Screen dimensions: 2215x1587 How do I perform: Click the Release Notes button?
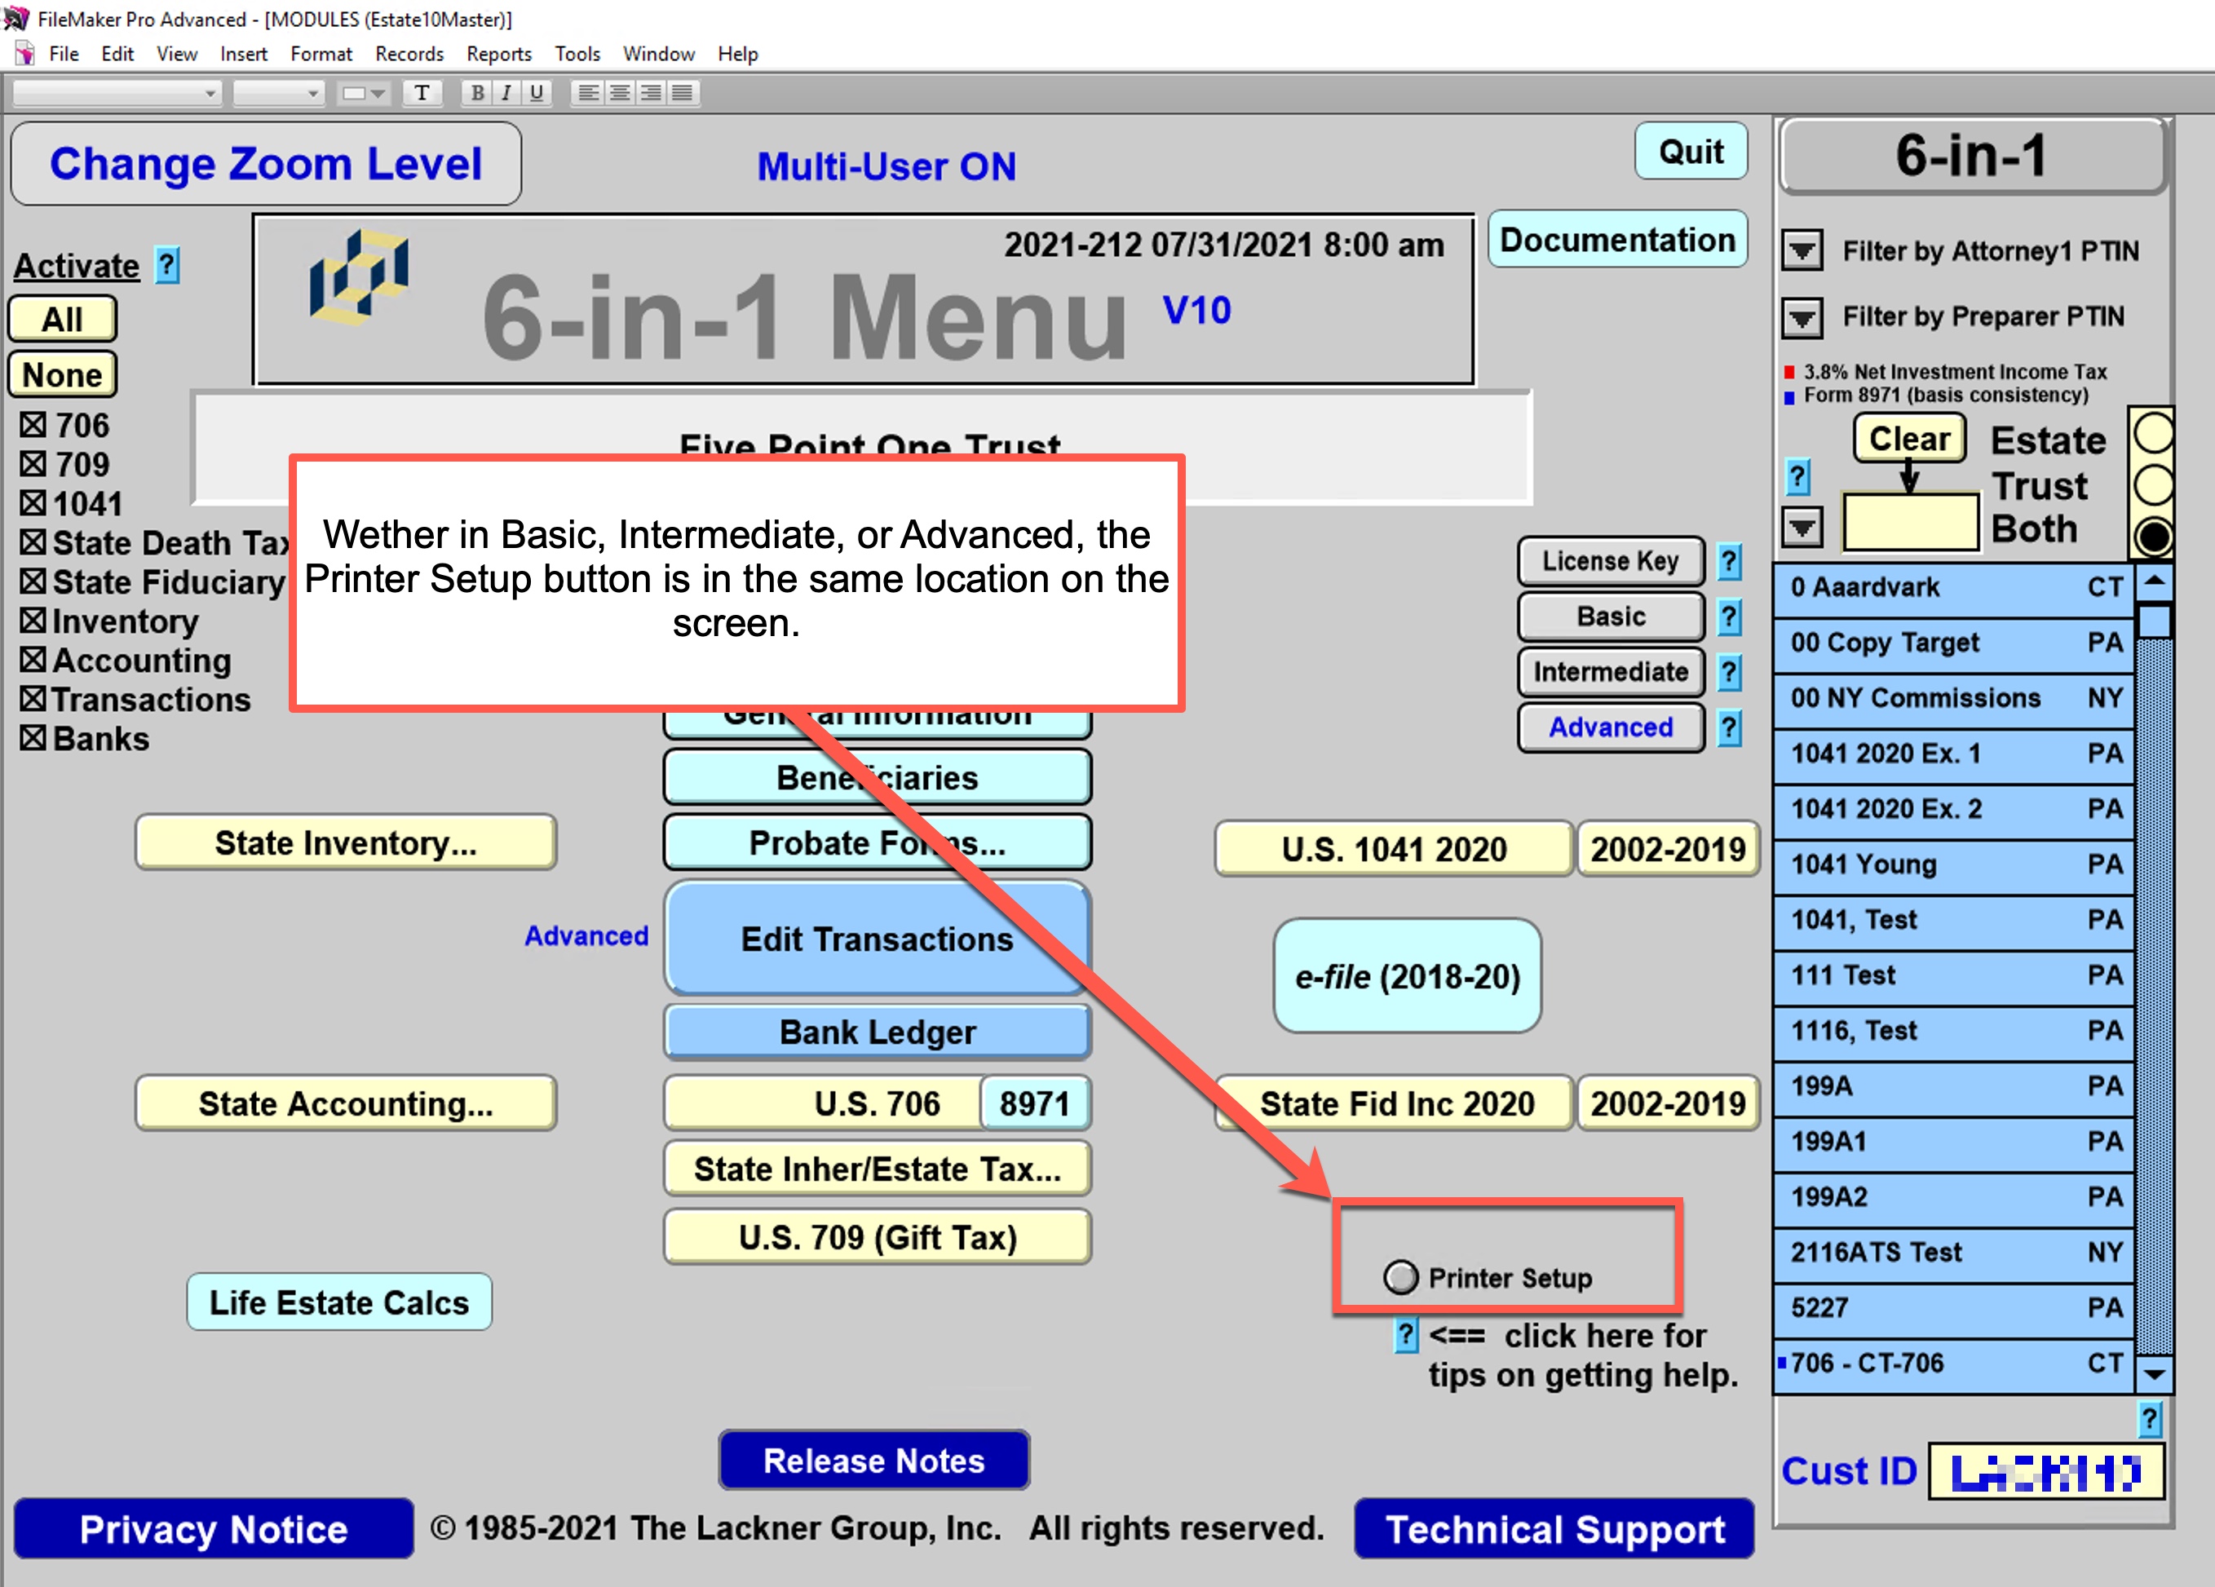873,1460
